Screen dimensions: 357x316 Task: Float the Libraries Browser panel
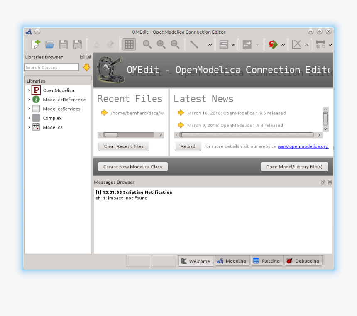(82, 57)
